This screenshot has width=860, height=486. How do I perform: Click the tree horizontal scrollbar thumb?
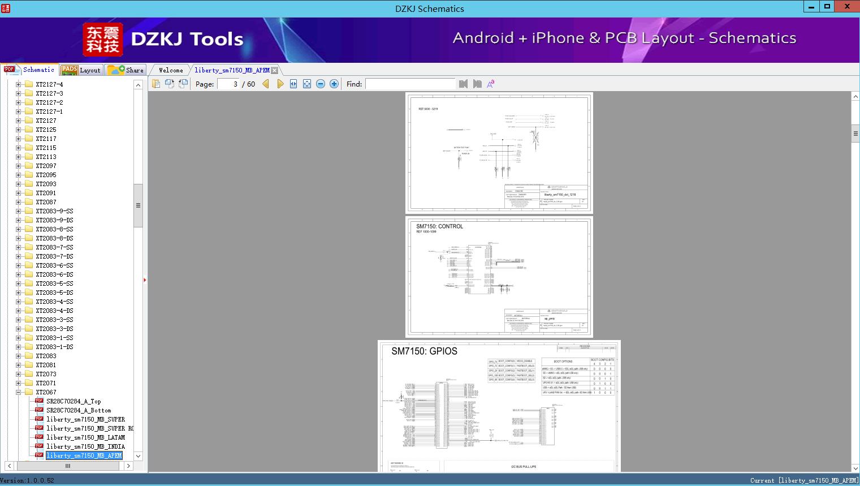click(68, 466)
